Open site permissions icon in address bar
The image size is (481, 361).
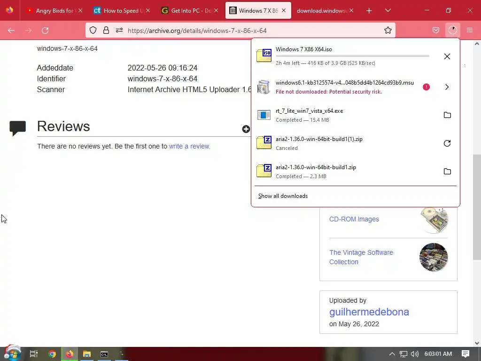pos(119,30)
